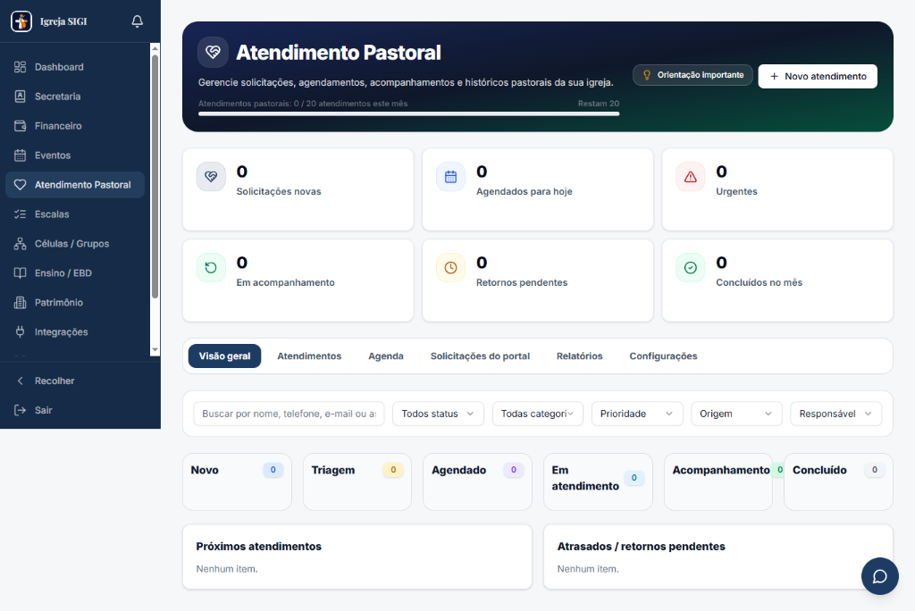Click the search by name or phone field

click(x=289, y=414)
